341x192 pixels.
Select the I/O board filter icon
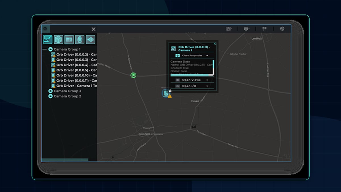tap(69, 40)
